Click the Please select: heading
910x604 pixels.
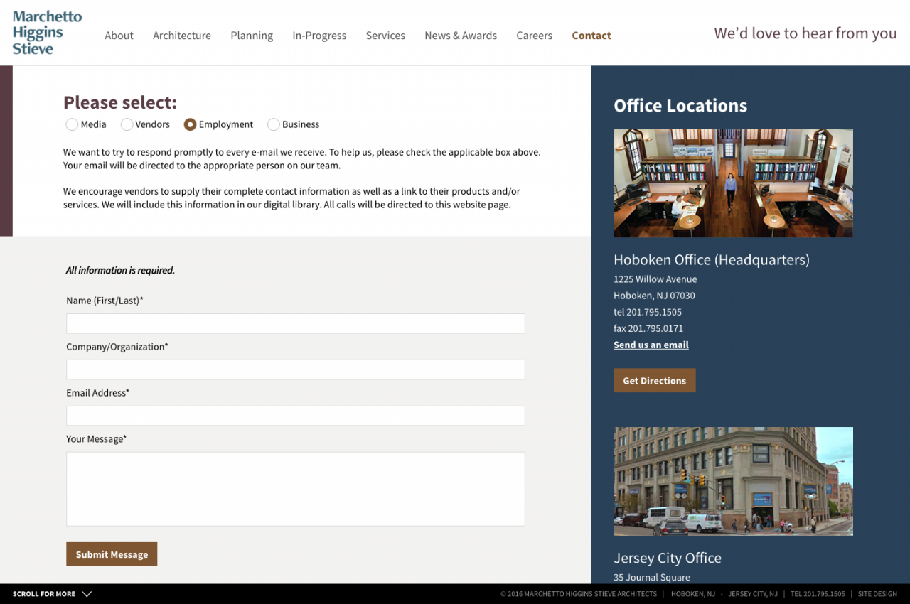point(120,102)
